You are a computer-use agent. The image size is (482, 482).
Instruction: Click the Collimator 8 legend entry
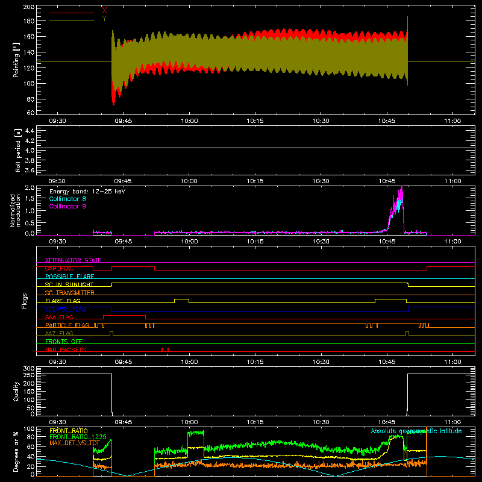pos(67,199)
